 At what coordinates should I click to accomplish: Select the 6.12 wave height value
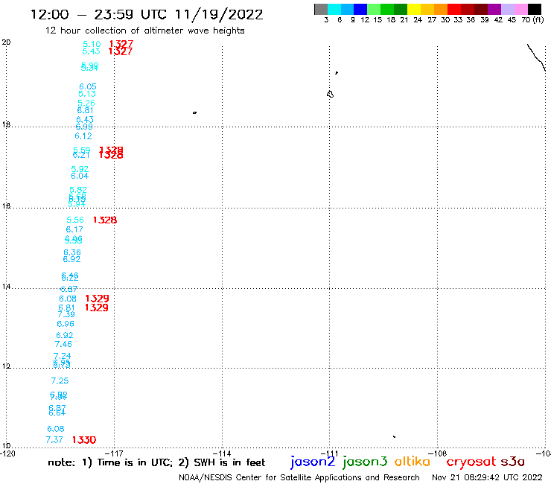tap(83, 136)
